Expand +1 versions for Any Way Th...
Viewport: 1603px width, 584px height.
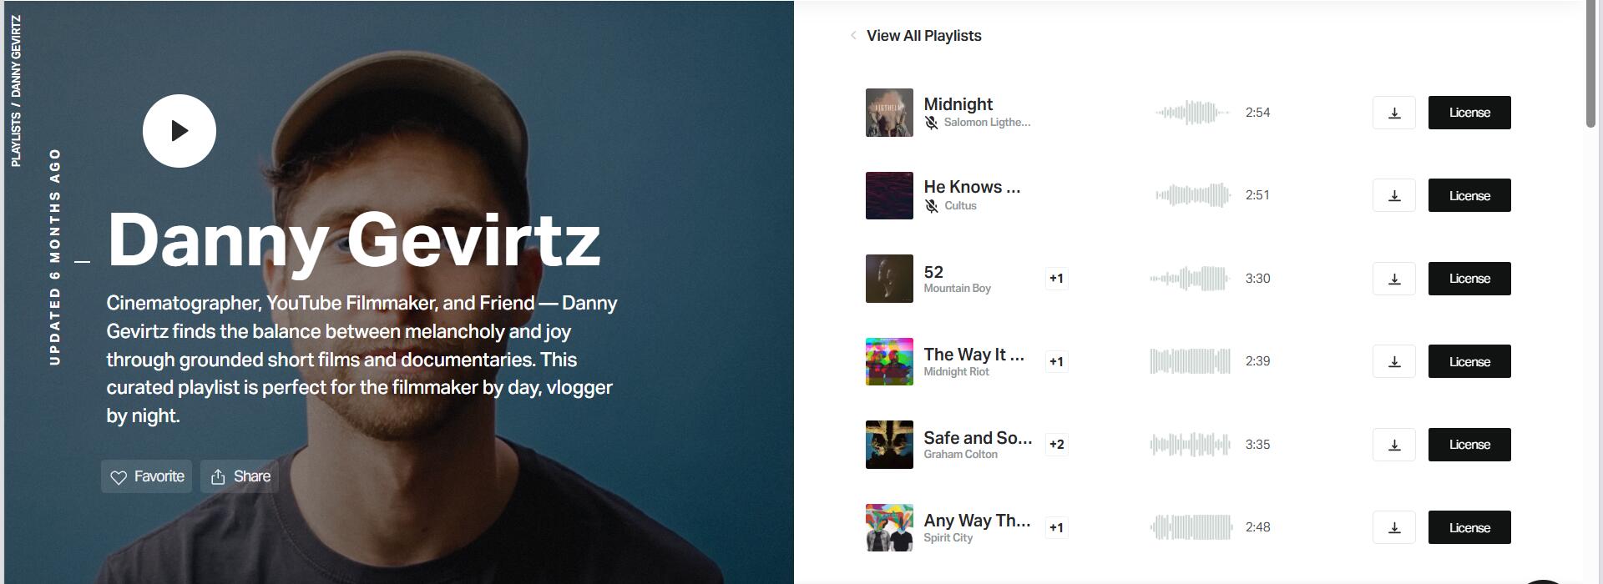point(1056,527)
